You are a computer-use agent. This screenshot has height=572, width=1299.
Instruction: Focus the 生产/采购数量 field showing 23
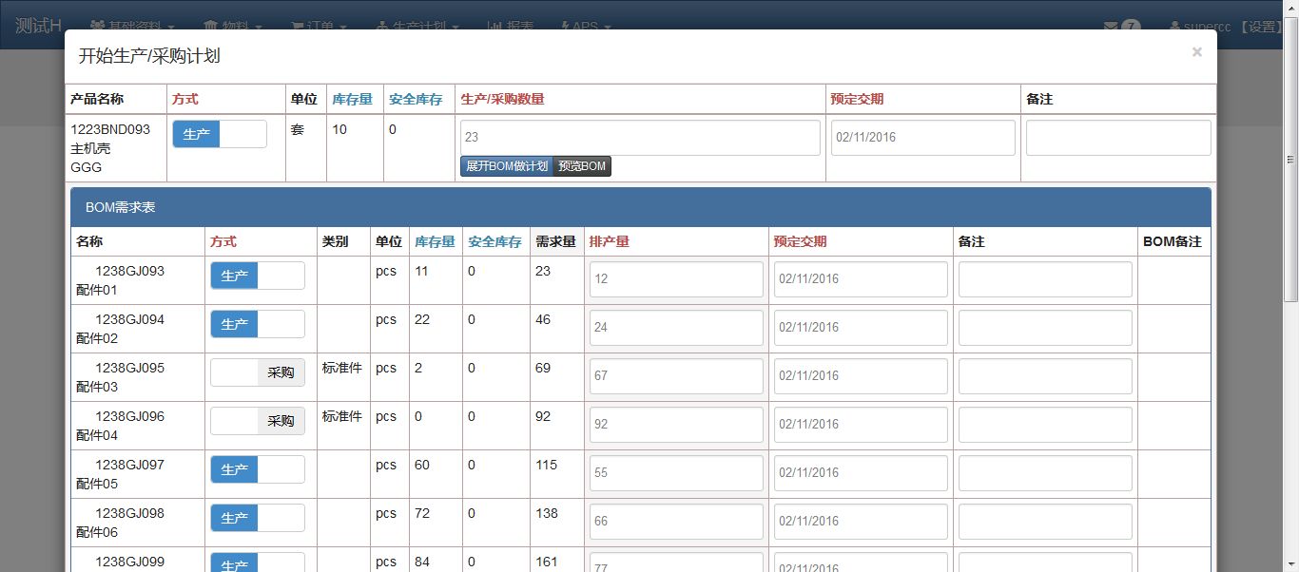click(x=639, y=138)
